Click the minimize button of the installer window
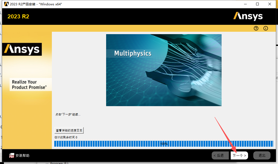 [x=245, y=4]
